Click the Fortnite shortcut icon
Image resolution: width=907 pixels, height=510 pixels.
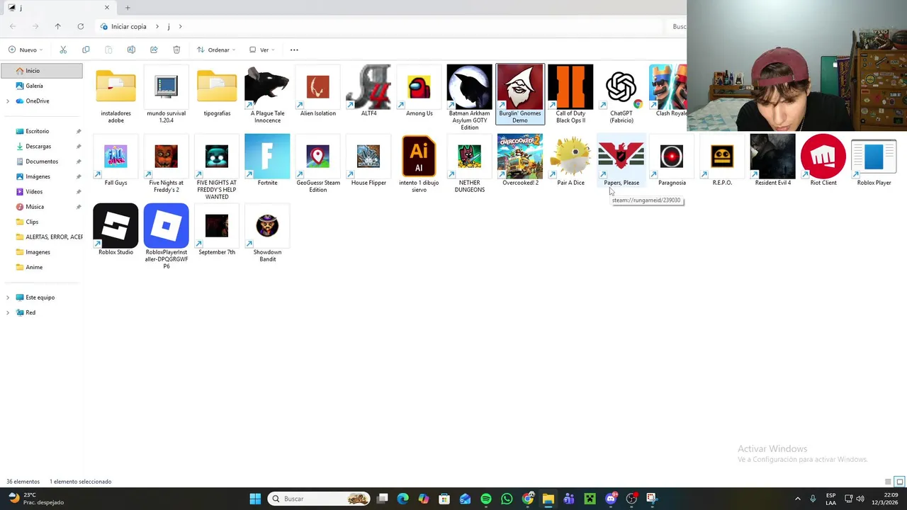(267, 161)
